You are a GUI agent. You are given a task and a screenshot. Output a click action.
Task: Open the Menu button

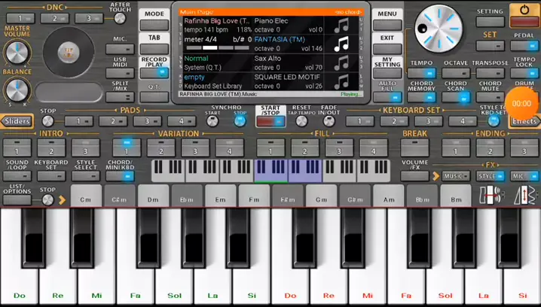(x=387, y=14)
